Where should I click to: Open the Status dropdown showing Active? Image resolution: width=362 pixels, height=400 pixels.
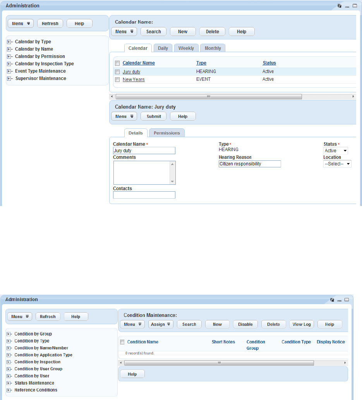(336, 151)
